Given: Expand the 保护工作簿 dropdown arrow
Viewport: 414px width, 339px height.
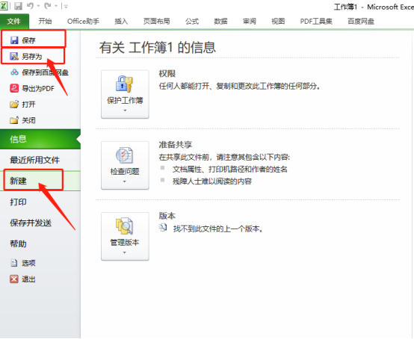Looking at the screenshot, I should tap(125, 111).
